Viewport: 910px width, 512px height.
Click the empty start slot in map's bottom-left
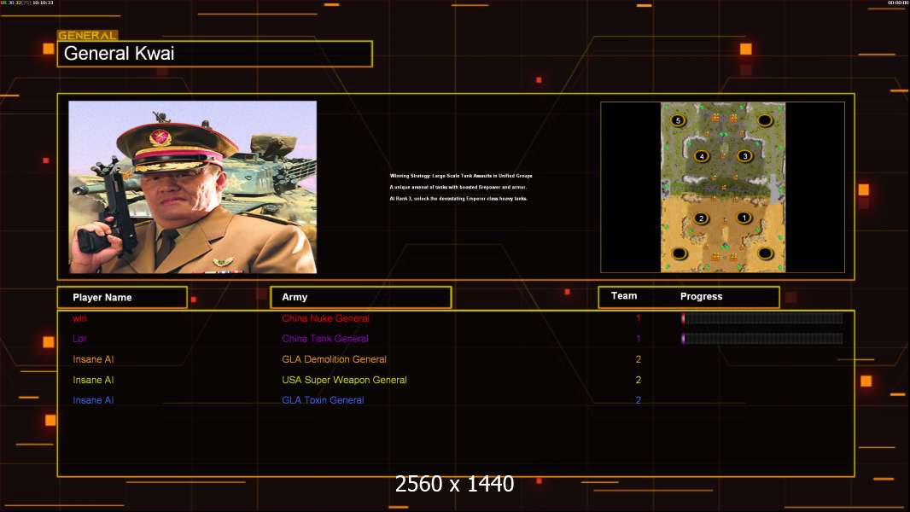[x=680, y=253]
